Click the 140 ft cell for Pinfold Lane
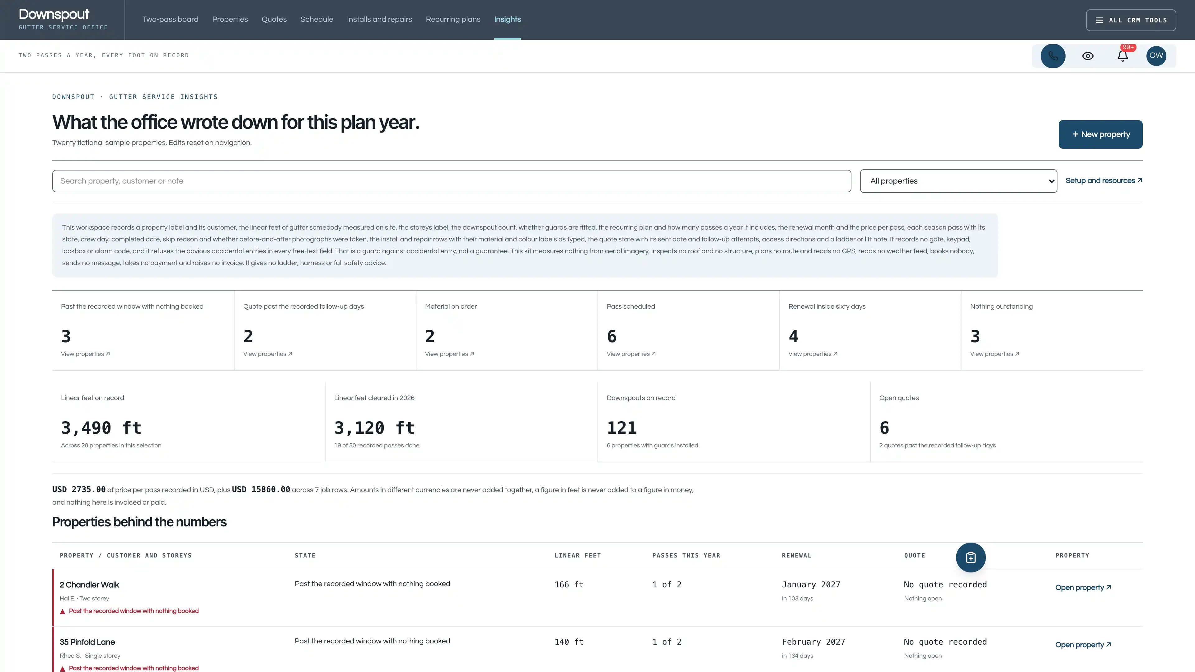The image size is (1195, 672). pyautogui.click(x=569, y=642)
